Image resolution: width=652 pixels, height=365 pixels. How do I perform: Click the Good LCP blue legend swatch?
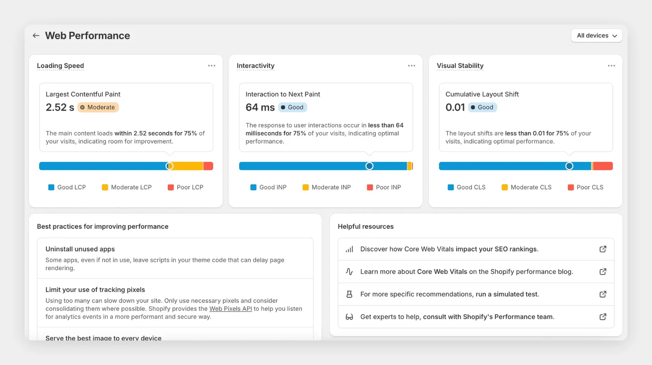51,187
